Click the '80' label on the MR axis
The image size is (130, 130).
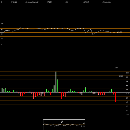127,77
